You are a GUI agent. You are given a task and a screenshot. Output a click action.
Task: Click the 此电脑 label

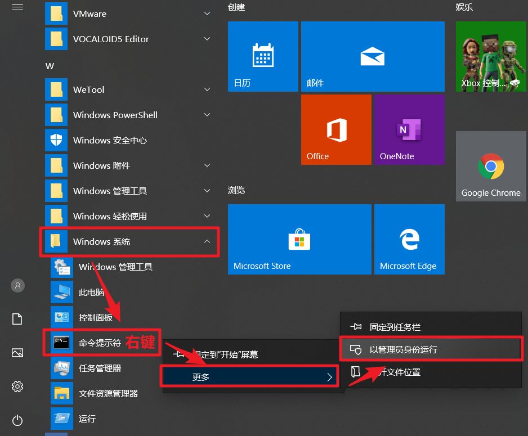point(91,293)
